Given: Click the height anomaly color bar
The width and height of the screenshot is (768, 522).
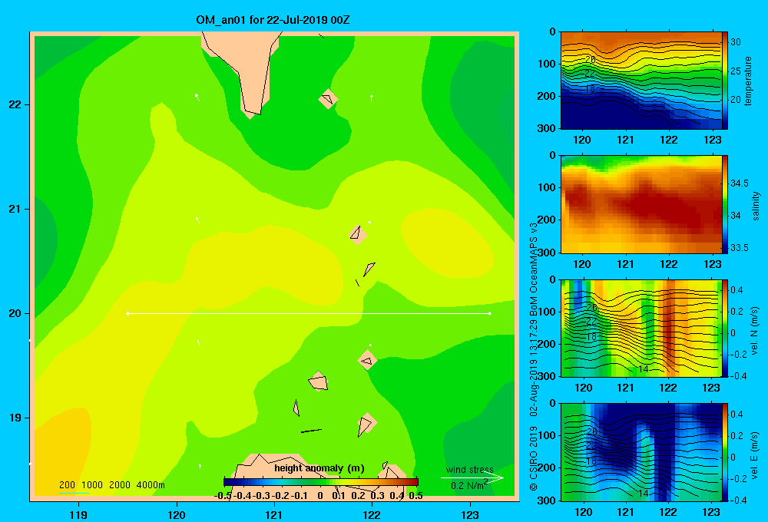Looking at the screenshot, I should (x=321, y=482).
